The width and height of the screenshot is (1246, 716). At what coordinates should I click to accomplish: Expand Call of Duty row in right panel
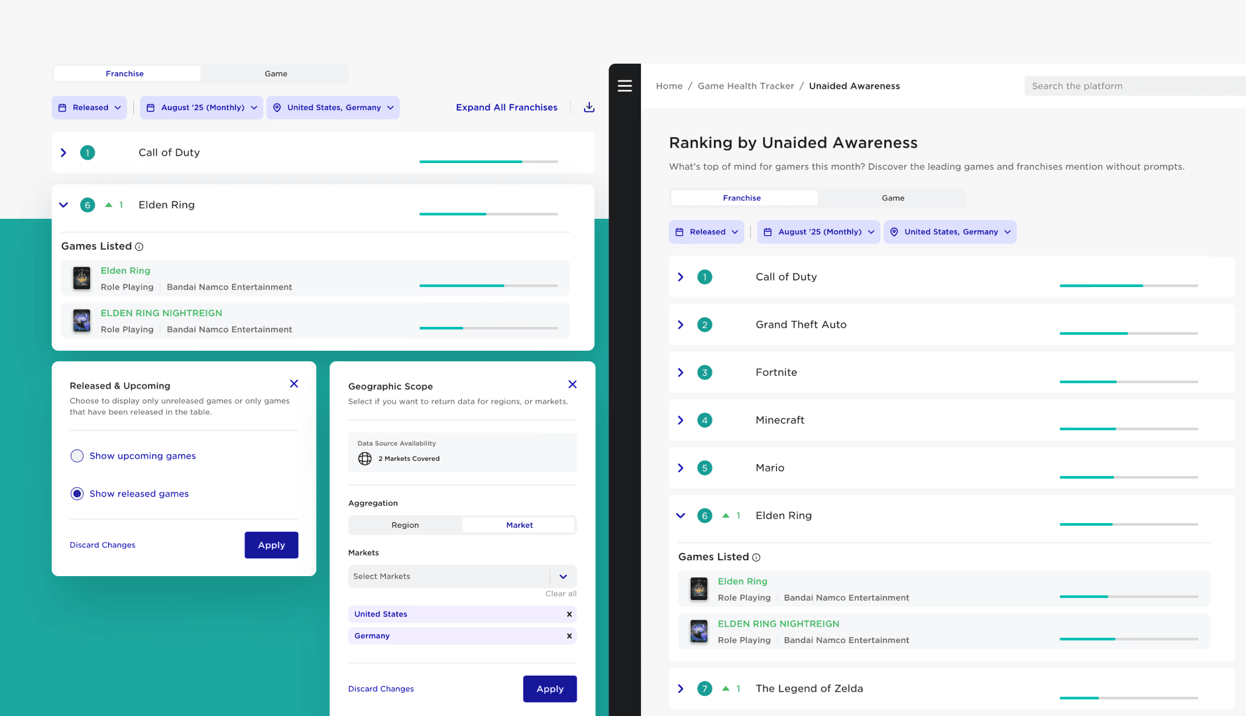coord(681,277)
